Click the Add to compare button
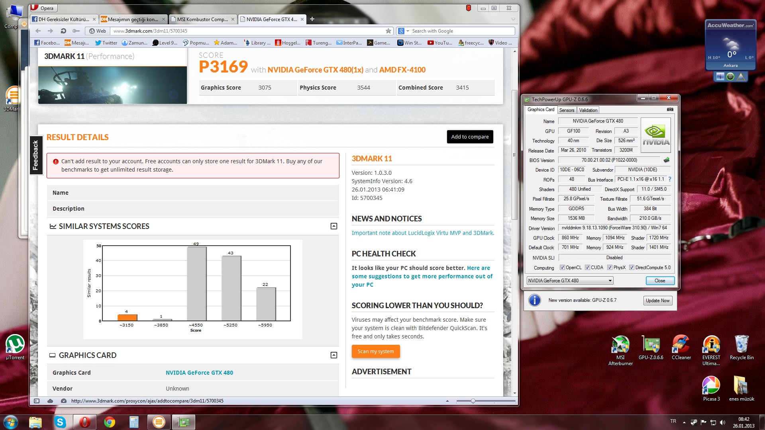The image size is (765, 430). [x=470, y=137]
